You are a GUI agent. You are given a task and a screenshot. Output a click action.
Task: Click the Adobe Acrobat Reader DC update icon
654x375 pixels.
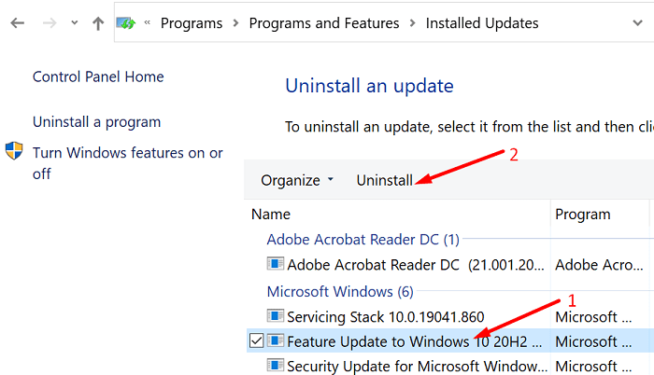(276, 265)
